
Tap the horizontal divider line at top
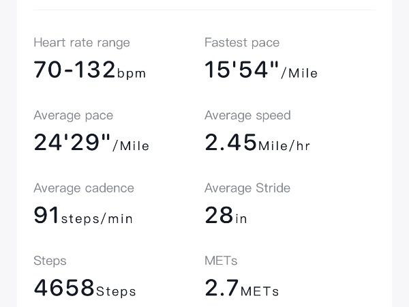pyautogui.click(x=204, y=10)
